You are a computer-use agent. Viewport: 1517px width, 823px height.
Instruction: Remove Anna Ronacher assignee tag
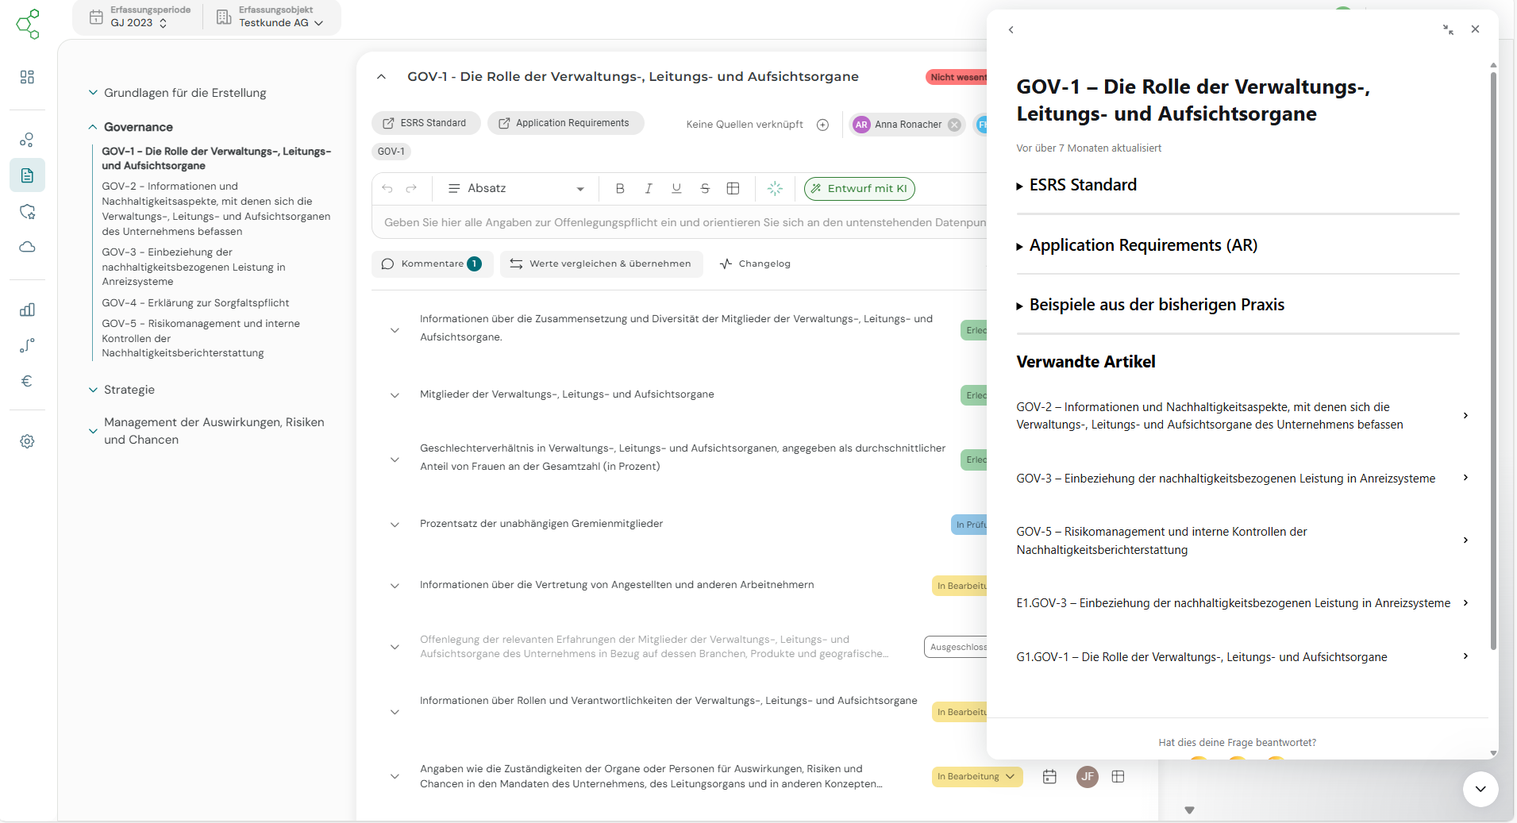point(954,125)
